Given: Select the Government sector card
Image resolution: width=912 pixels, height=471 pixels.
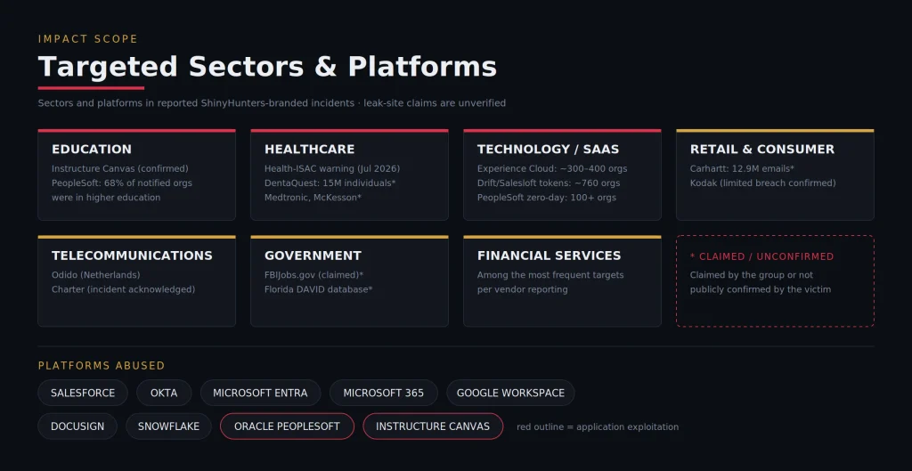Looking at the screenshot, I should point(349,280).
